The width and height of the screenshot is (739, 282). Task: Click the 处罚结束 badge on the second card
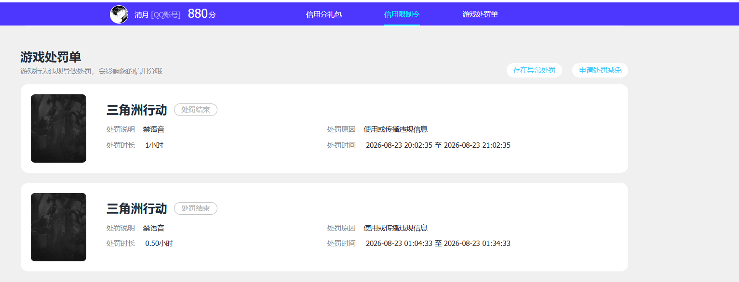pos(196,208)
